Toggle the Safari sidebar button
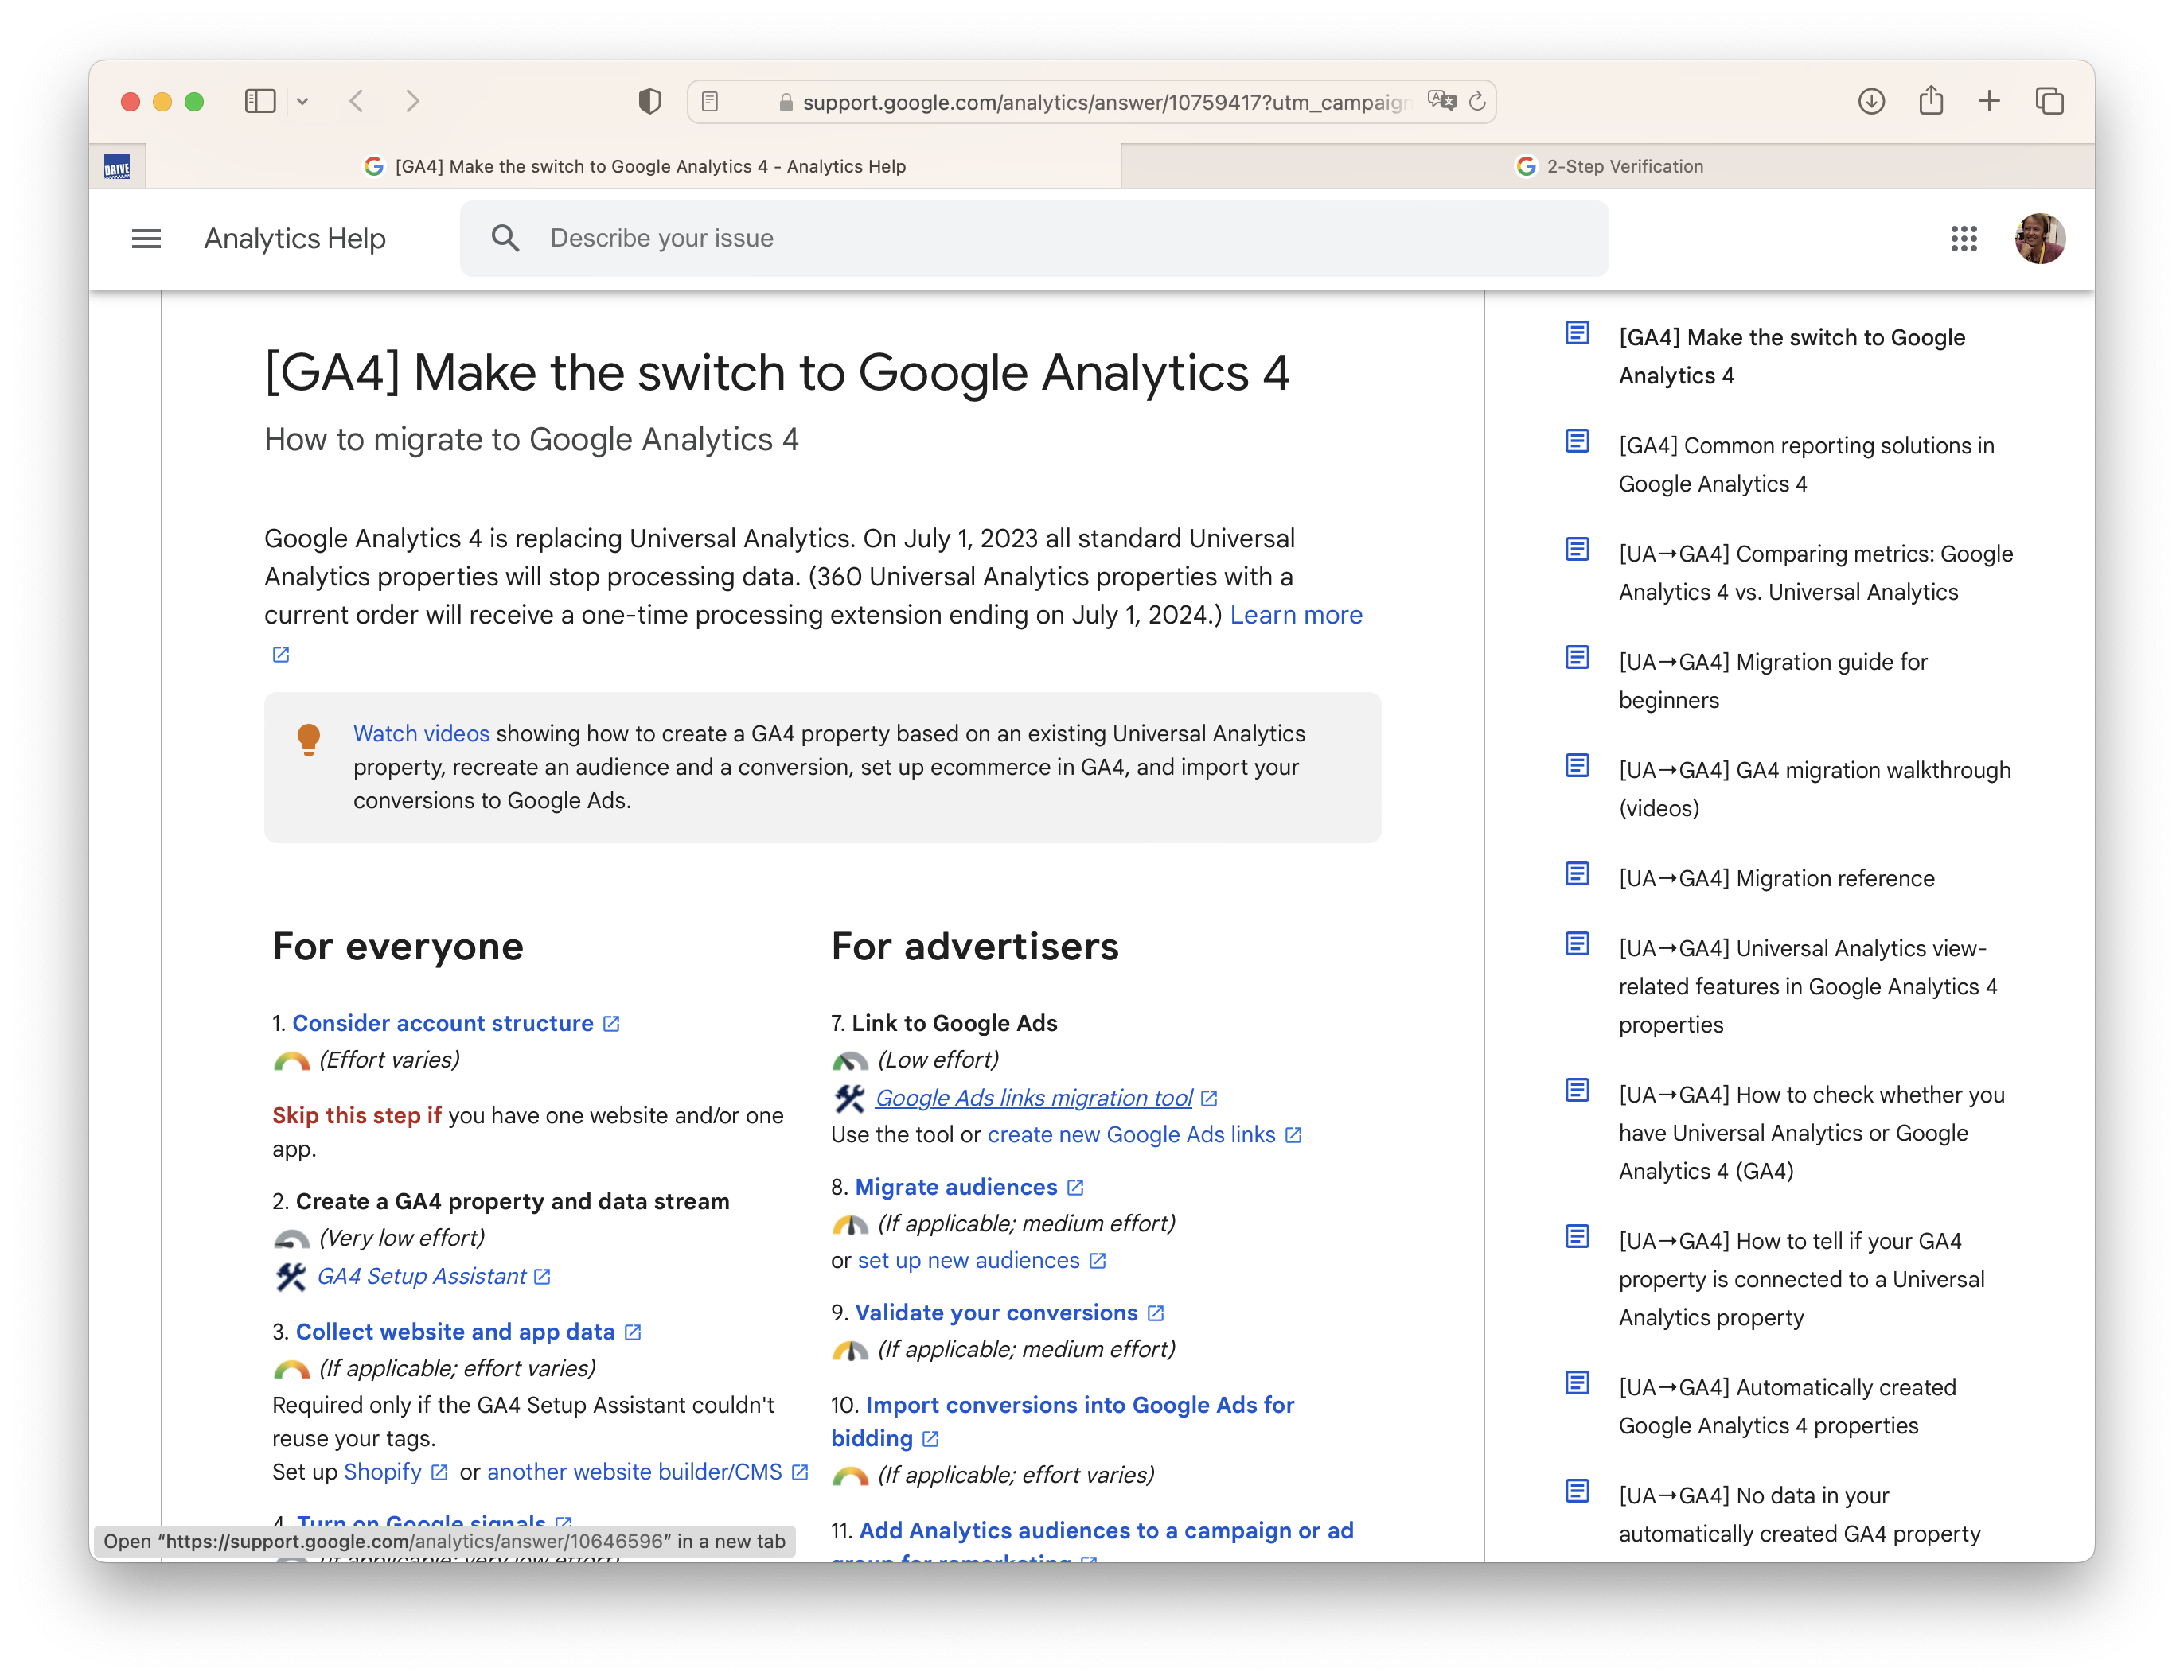The height and width of the screenshot is (1680, 2184). click(x=260, y=101)
